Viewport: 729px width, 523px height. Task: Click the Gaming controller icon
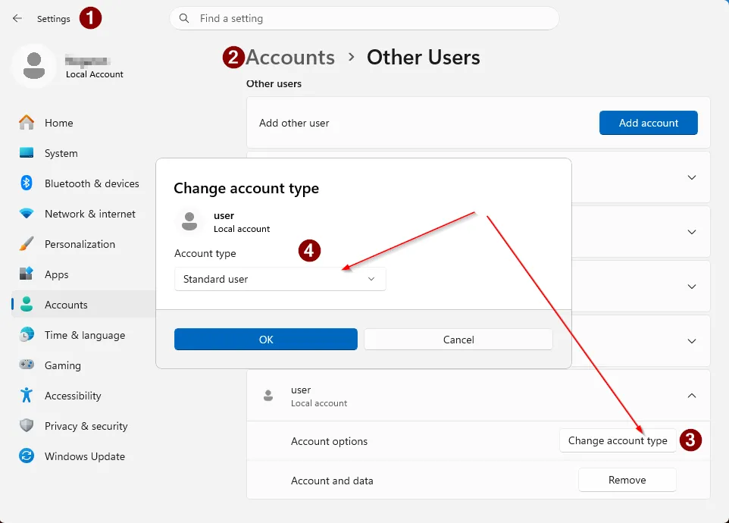pyautogui.click(x=27, y=365)
